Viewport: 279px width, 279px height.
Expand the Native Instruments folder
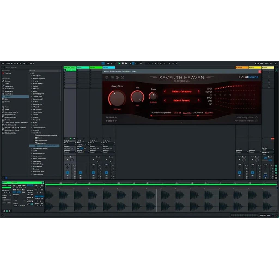[x=32, y=159]
